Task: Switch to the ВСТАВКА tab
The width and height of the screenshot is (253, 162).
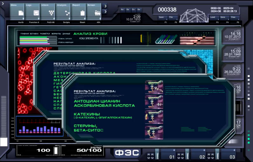Action: (x=34, y=34)
